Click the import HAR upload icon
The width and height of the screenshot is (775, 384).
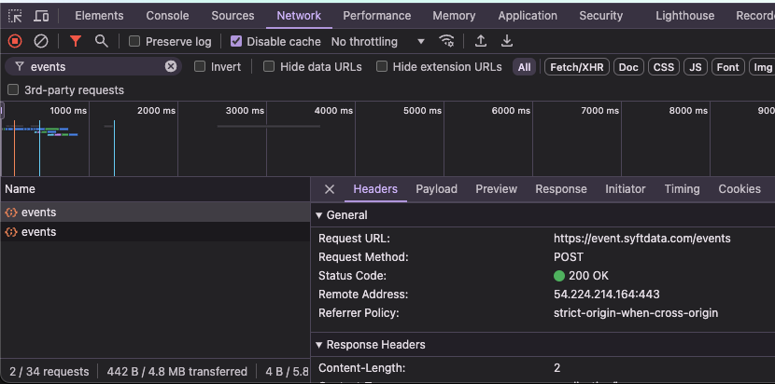pos(481,41)
